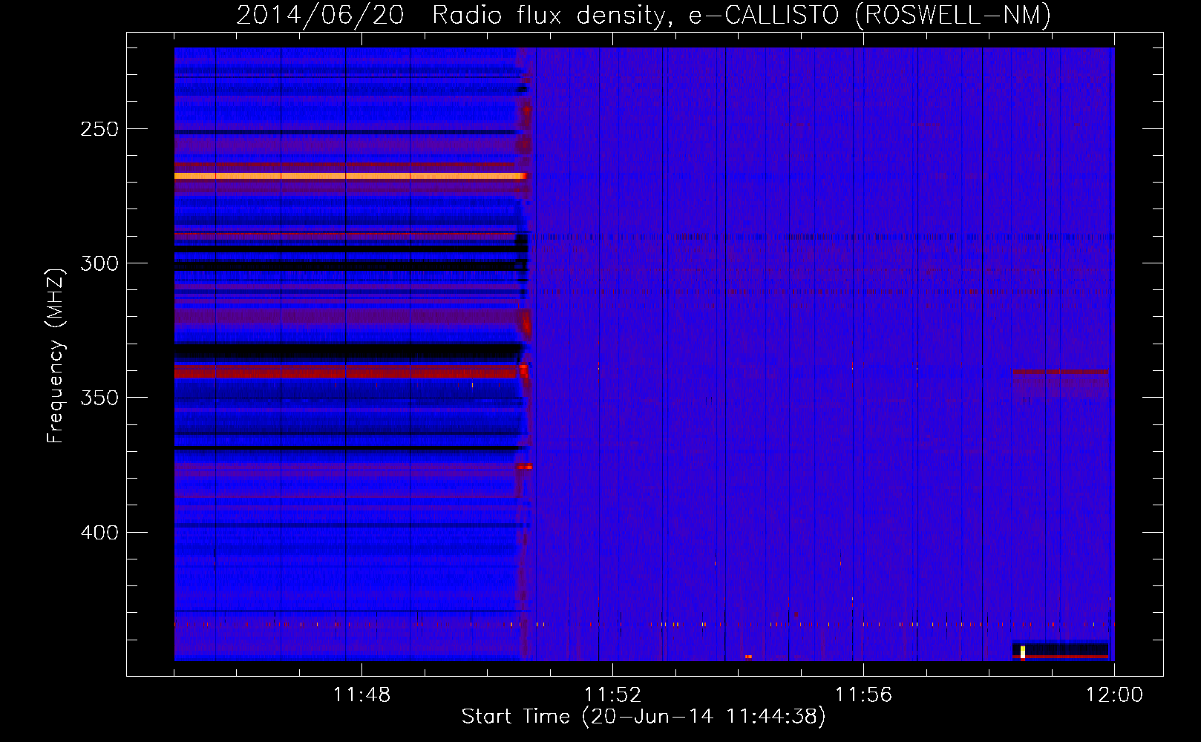Click the plot title 'Radio flux density, e-CALLISTO (ROSWELL-NM)'

[742, 15]
